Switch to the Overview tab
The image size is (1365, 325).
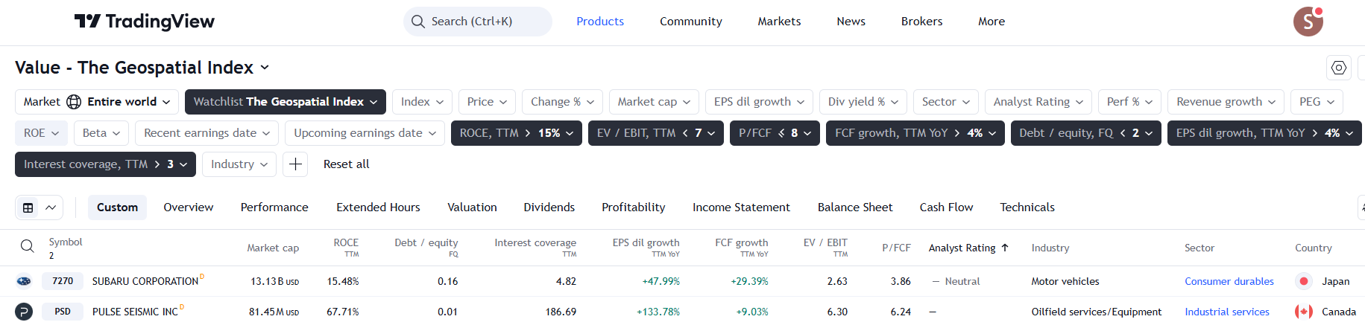(189, 207)
